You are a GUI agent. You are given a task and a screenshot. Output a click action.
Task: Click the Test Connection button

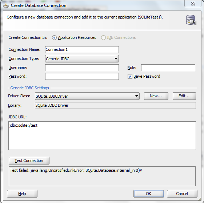29,161
